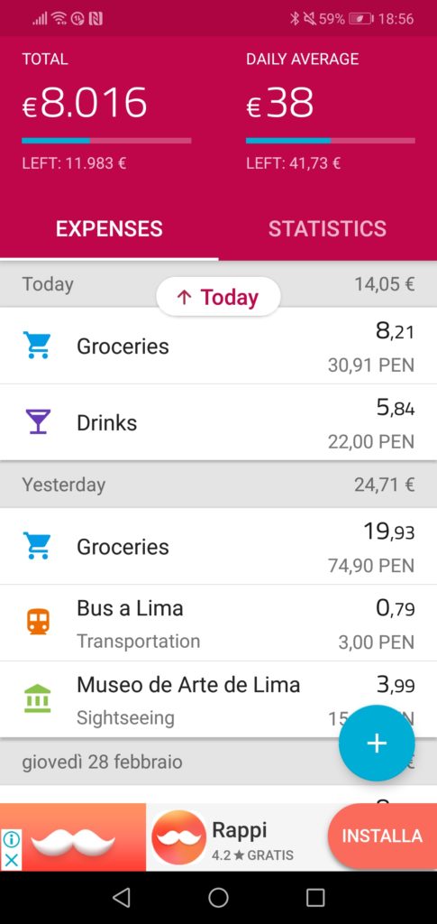Tap the orange bus Transportation icon
Image resolution: width=437 pixels, height=924 pixels.
pos(38,623)
